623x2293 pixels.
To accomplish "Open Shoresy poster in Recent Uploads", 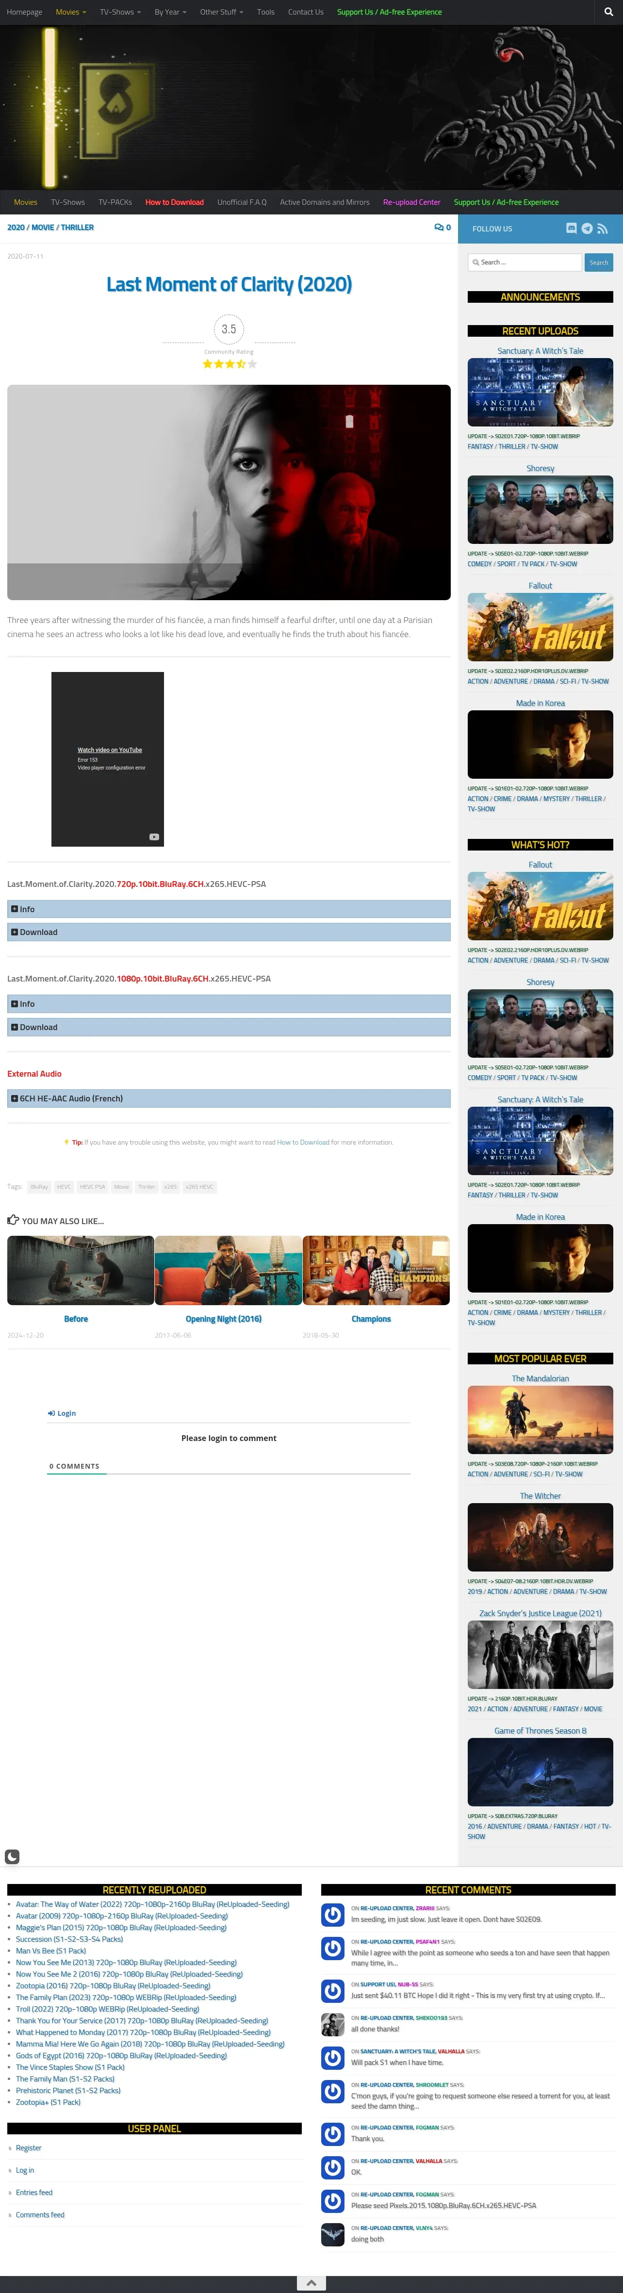I will click(x=540, y=509).
